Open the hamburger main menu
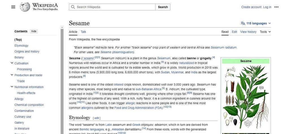Screen dimensions: 289x134 pyautogui.click(x=13, y=7)
